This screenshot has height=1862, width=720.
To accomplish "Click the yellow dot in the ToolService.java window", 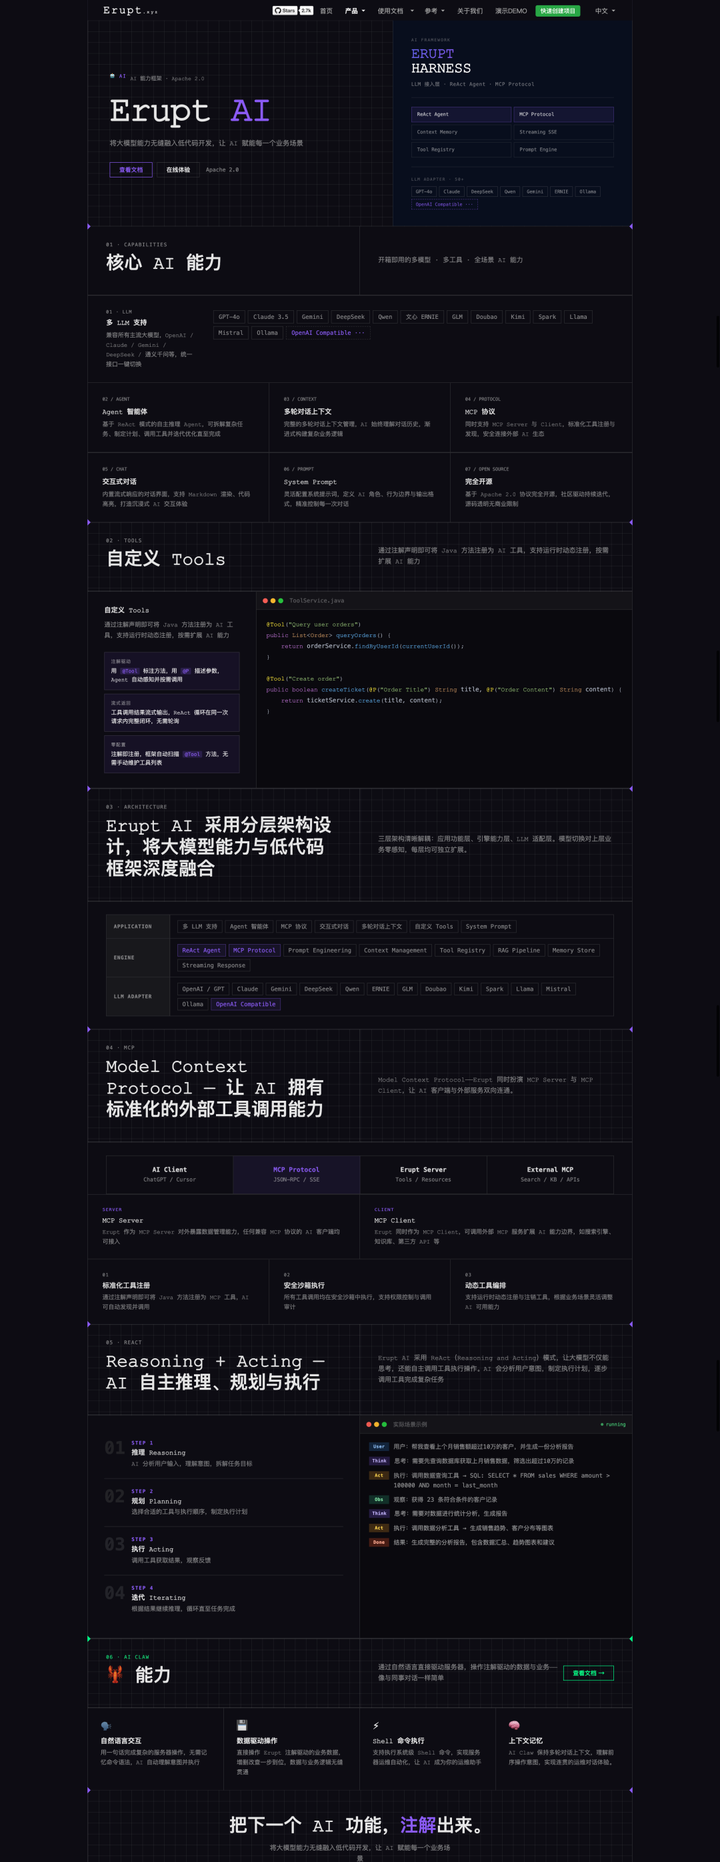I will pyautogui.click(x=273, y=600).
